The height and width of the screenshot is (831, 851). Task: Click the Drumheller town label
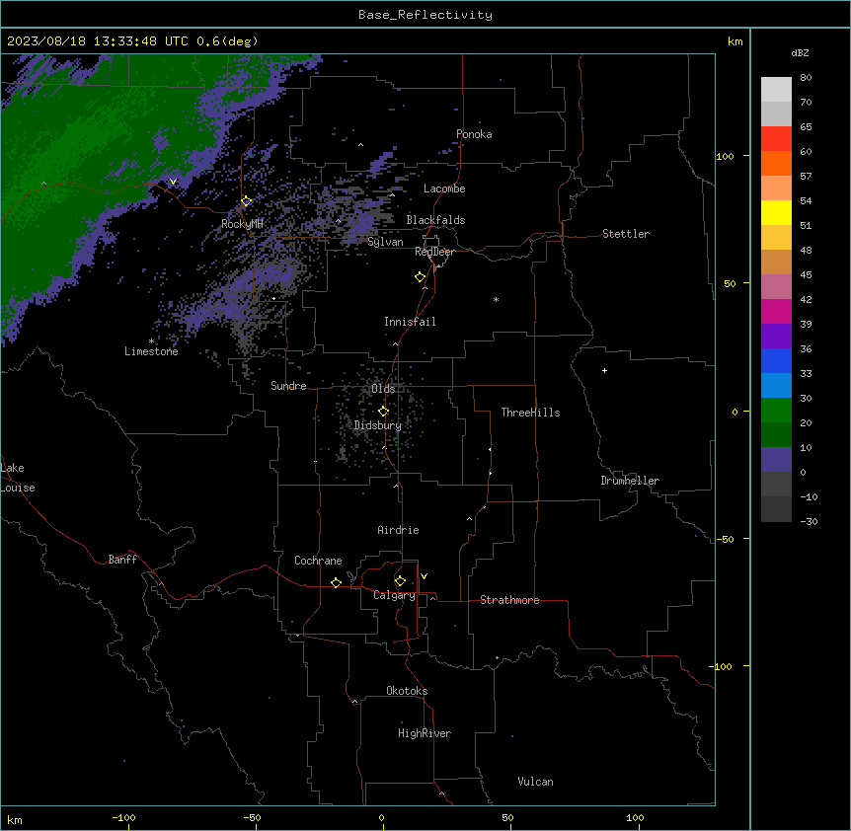630,481
